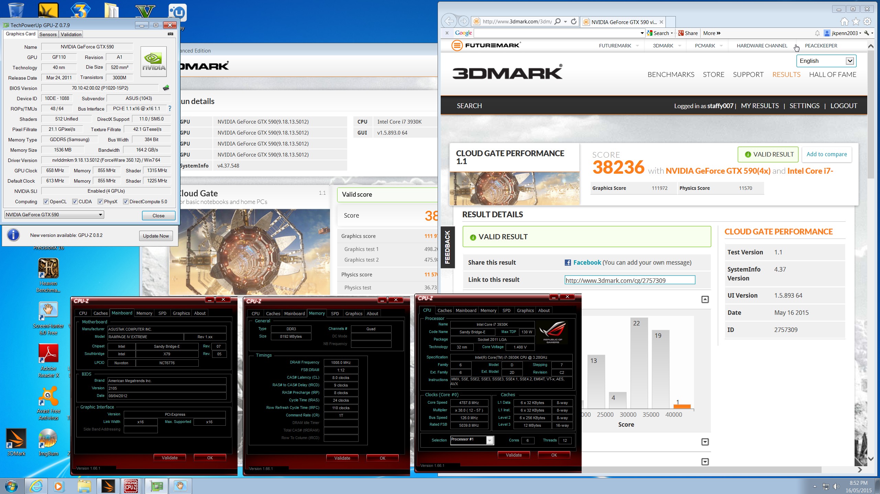Click the FEEDBACK side tab
Screen dimensions: 880x494
click(448, 247)
